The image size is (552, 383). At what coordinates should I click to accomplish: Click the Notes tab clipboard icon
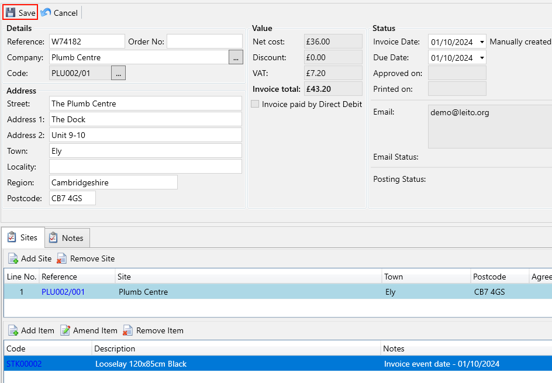[54, 238]
